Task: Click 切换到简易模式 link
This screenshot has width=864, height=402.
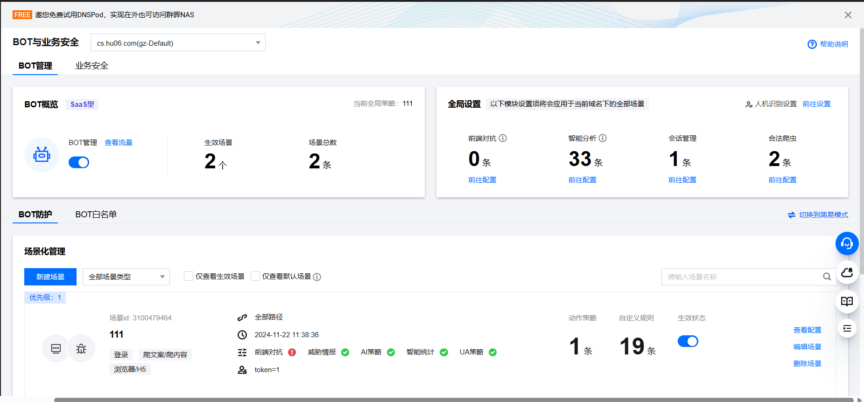Action: point(823,215)
